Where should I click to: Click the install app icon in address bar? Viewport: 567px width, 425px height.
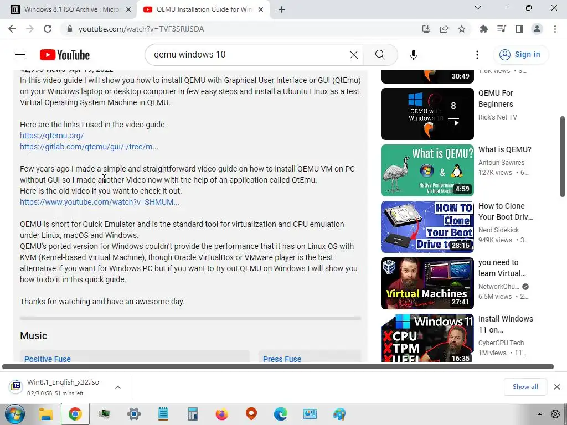click(426, 29)
